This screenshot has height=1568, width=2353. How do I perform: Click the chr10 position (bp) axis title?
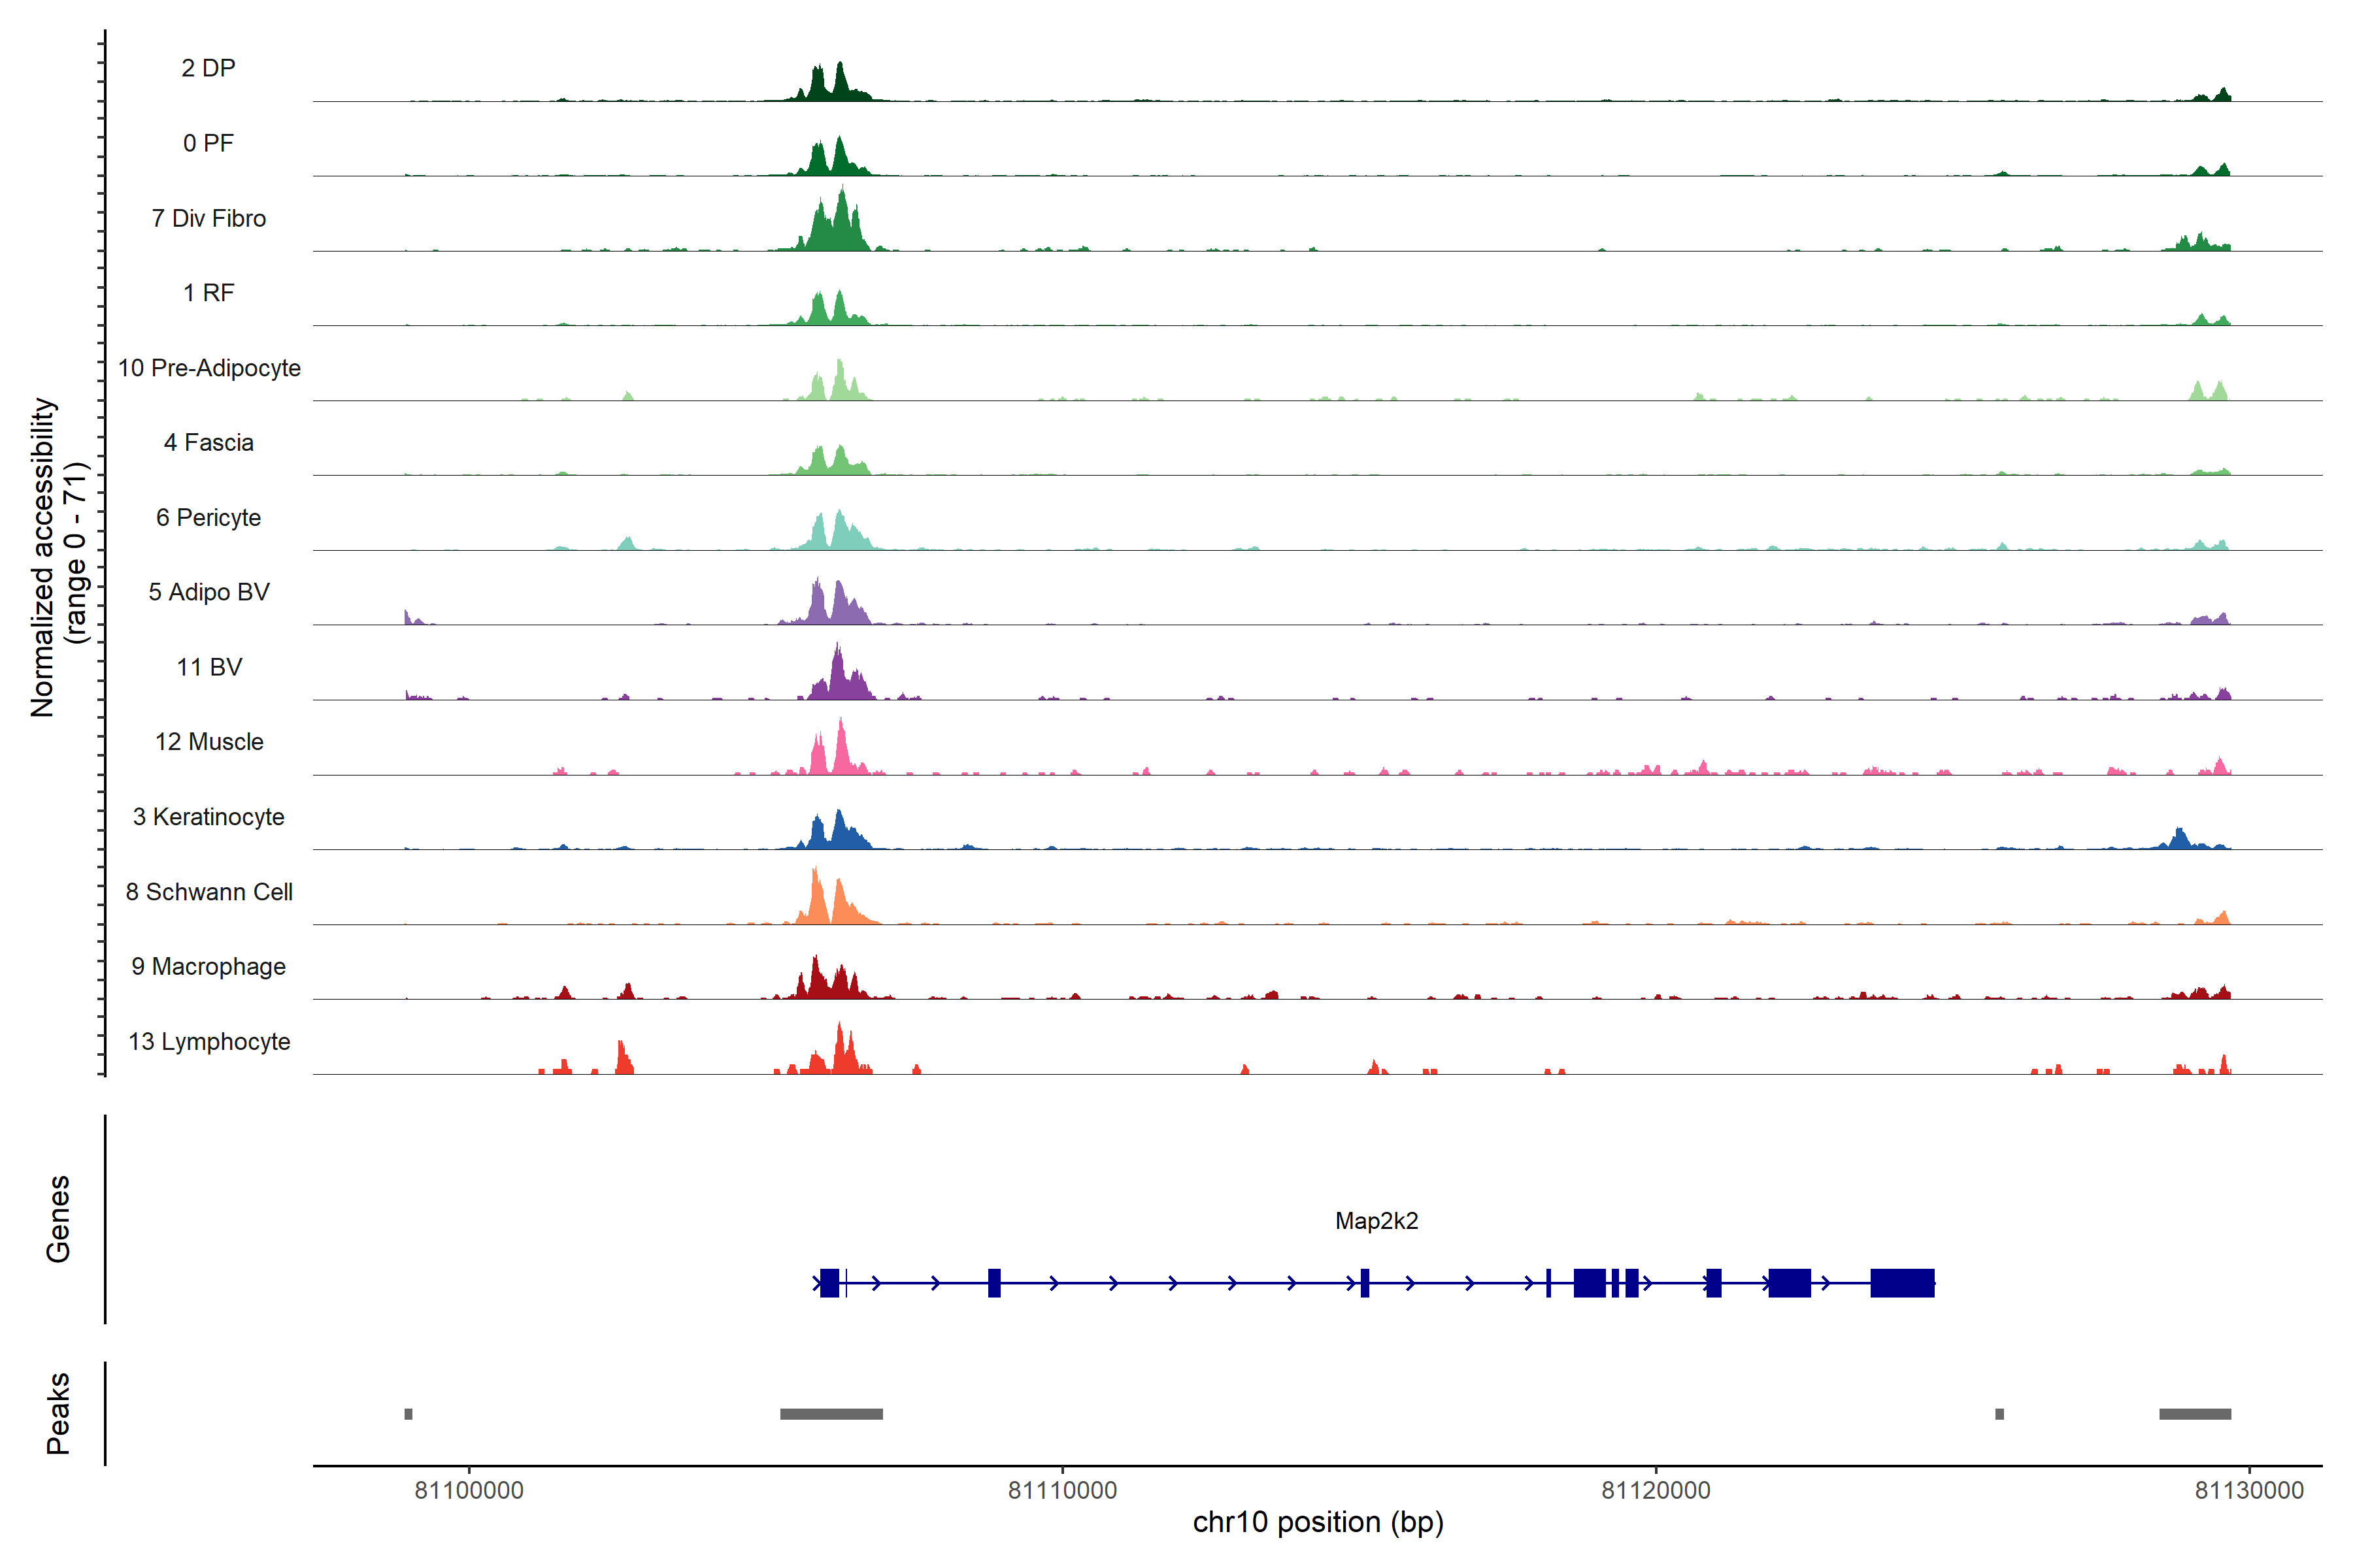(x=1318, y=1522)
